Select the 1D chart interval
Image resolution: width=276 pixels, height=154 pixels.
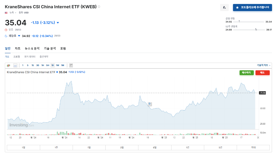(52, 65)
